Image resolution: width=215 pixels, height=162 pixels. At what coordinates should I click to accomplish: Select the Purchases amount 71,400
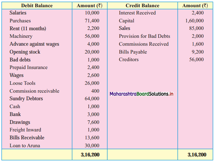tap(92, 21)
